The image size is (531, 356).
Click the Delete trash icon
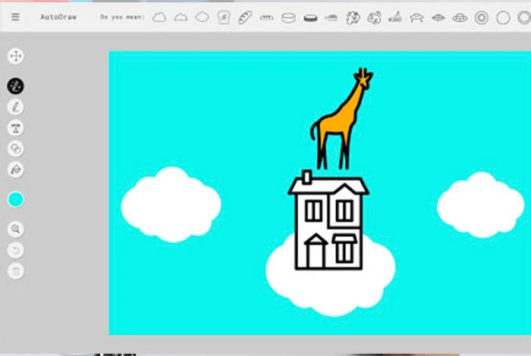click(x=16, y=270)
